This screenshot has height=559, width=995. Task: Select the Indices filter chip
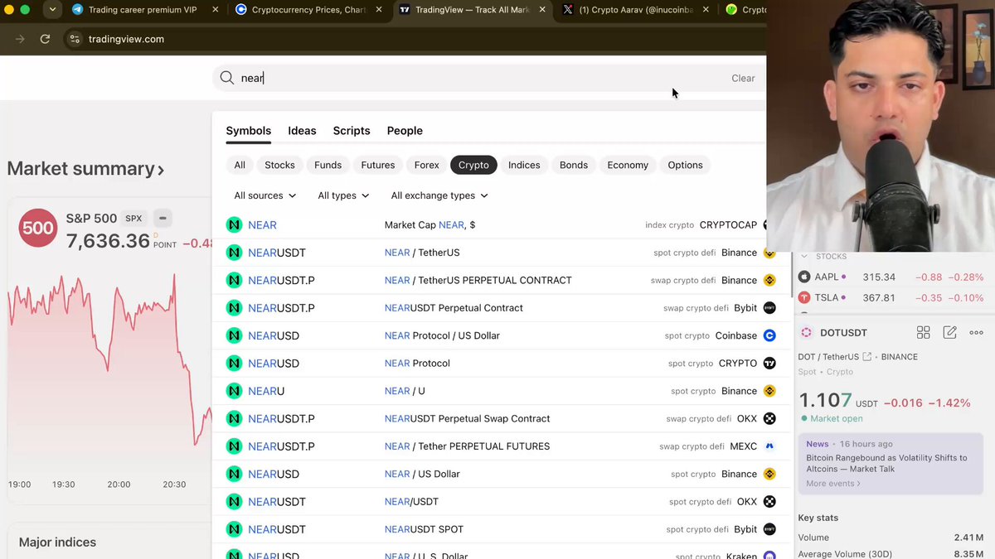tap(524, 165)
